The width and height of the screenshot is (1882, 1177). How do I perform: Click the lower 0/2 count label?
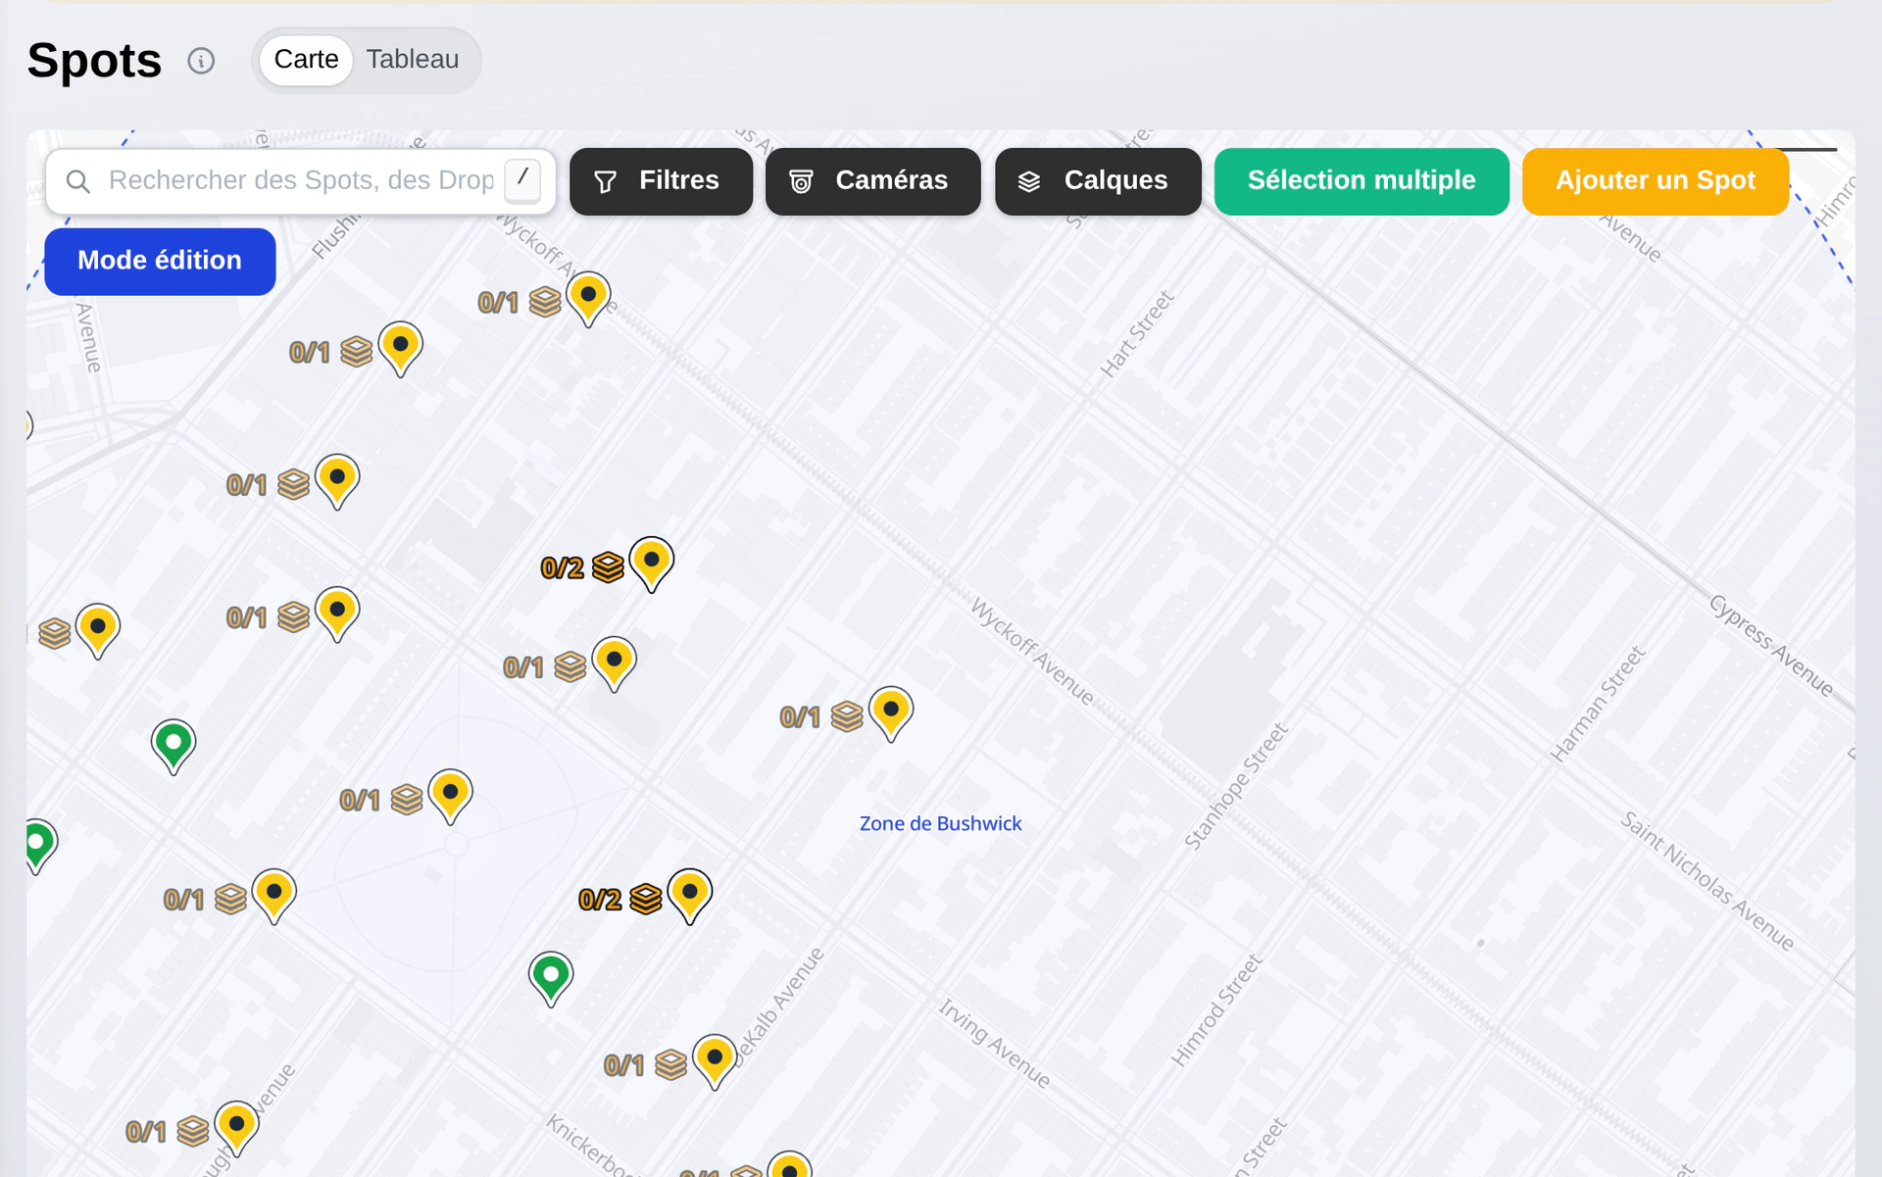[600, 900]
